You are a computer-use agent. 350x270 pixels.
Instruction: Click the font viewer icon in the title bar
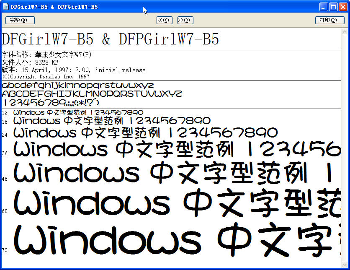(5, 6)
